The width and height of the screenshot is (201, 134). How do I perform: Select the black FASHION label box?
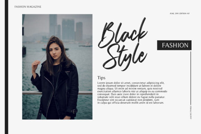tap(174, 45)
